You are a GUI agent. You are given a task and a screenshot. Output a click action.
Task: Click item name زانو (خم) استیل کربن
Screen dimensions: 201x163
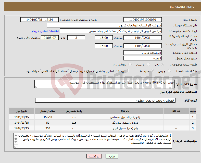[x=125, y=128]
